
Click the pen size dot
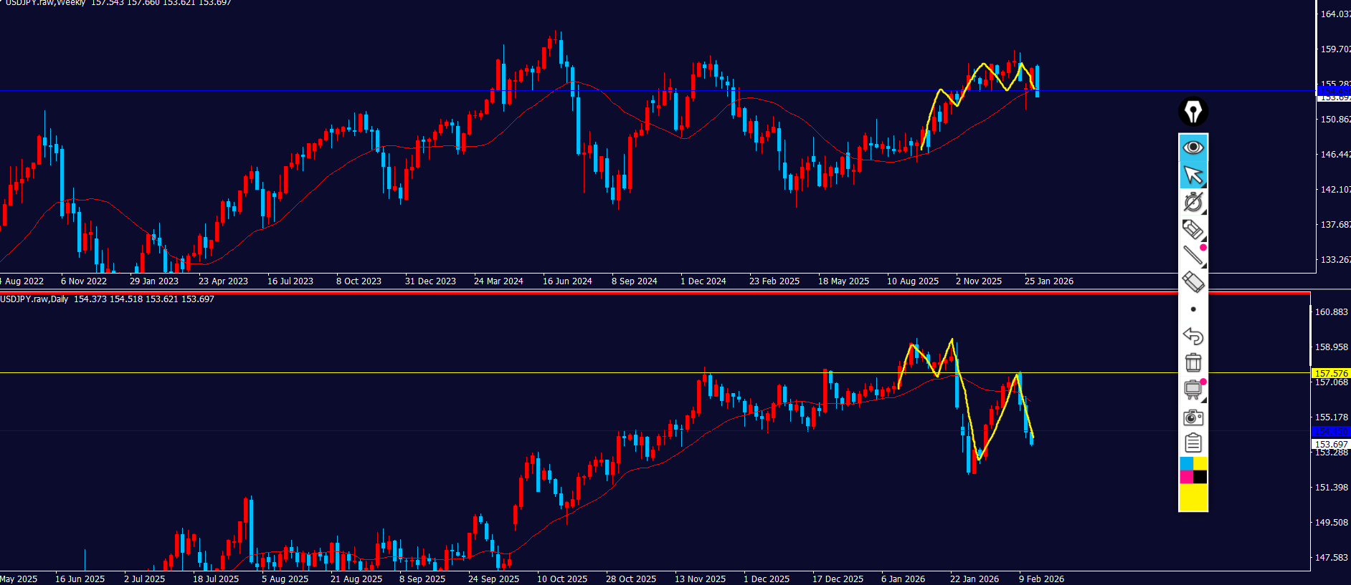click(1193, 309)
